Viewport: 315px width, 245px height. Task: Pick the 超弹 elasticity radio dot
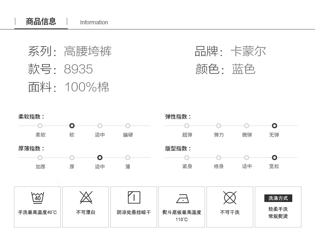point(187,125)
